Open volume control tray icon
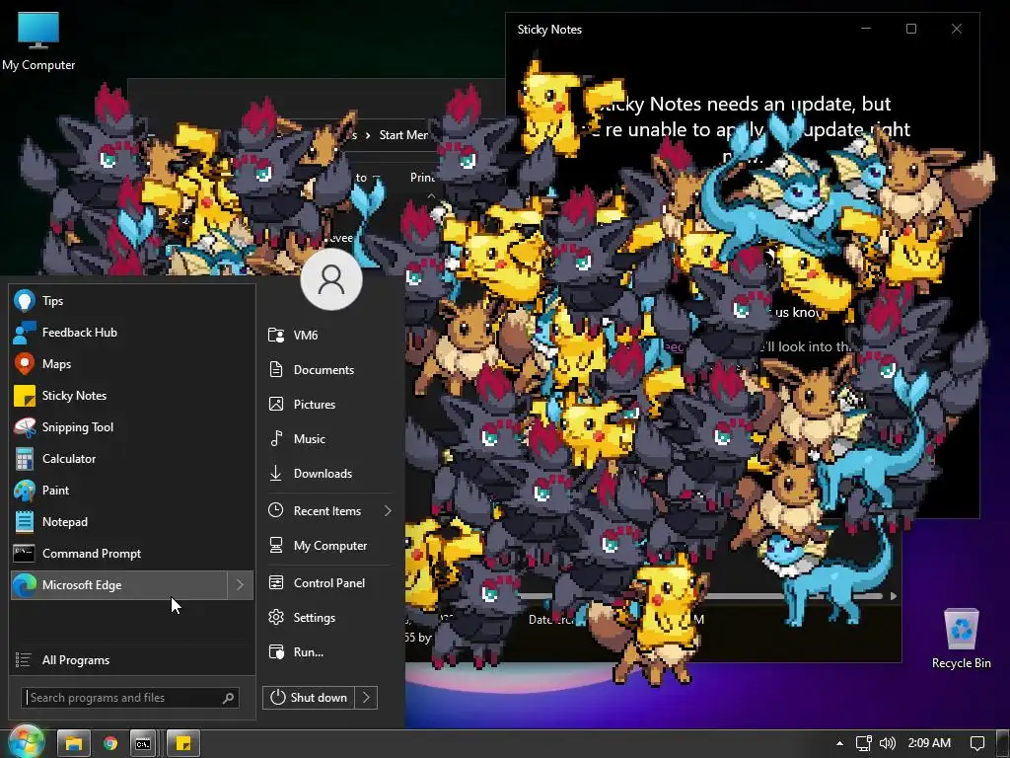This screenshot has width=1010, height=758. (888, 743)
